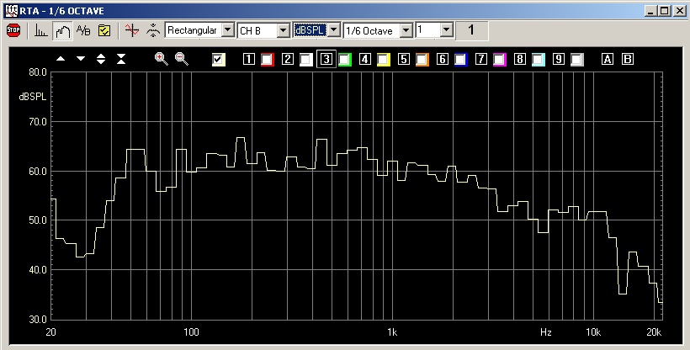Viewport: 690px width, 350px height.
Task: Click the zoom out magnifier
Action: tap(181, 59)
